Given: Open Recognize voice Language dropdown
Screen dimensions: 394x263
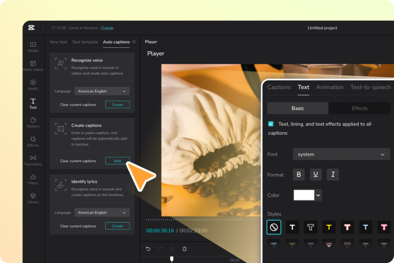Looking at the screenshot, I should tap(101, 91).
